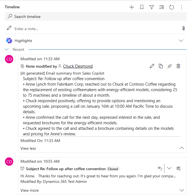Open the email actions dropdown chevron
This screenshot has height=195, width=191.
pyautogui.click(x=169, y=168)
